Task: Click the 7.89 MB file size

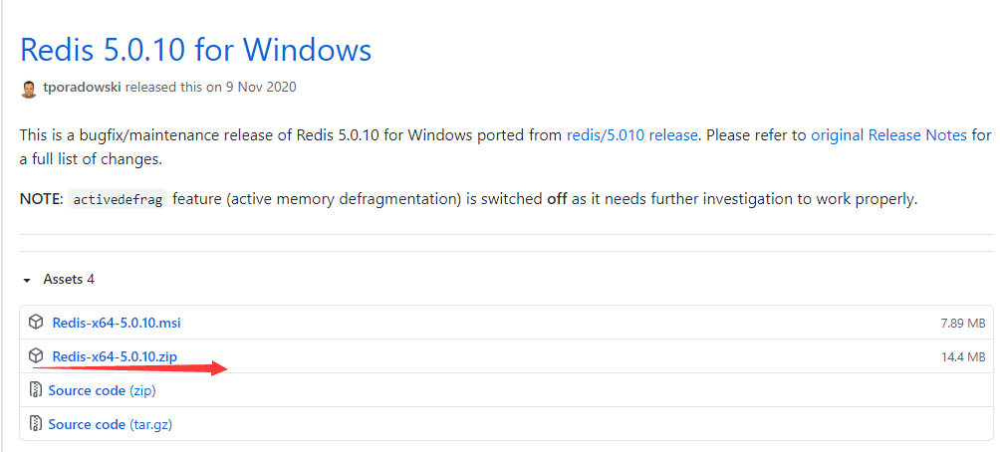Action: click(962, 324)
